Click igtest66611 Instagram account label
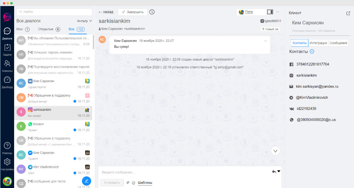354x188 pixels. click(x=271, y=21)
